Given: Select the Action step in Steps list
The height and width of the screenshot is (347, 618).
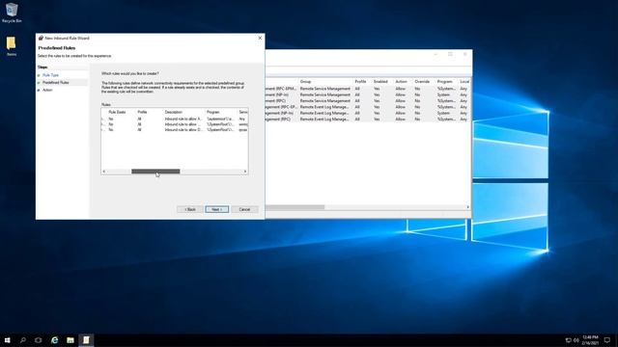Looking at the screenshot, I should (x=47, y=90).
